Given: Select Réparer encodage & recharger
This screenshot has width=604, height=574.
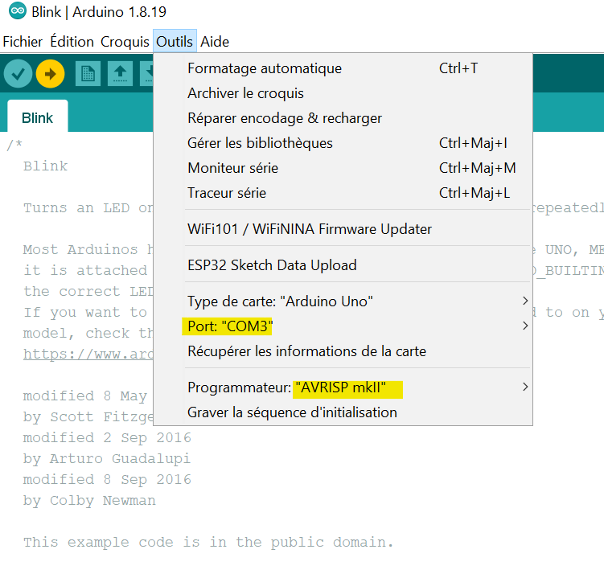Looking at the screenshot, I should (x=343, y=118).
